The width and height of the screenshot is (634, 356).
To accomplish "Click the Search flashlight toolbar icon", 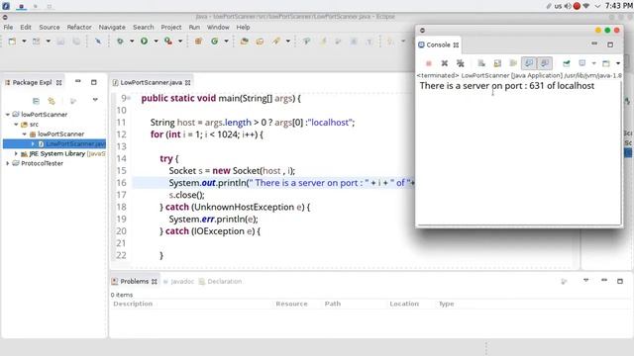I will click(x=276, y=42).
